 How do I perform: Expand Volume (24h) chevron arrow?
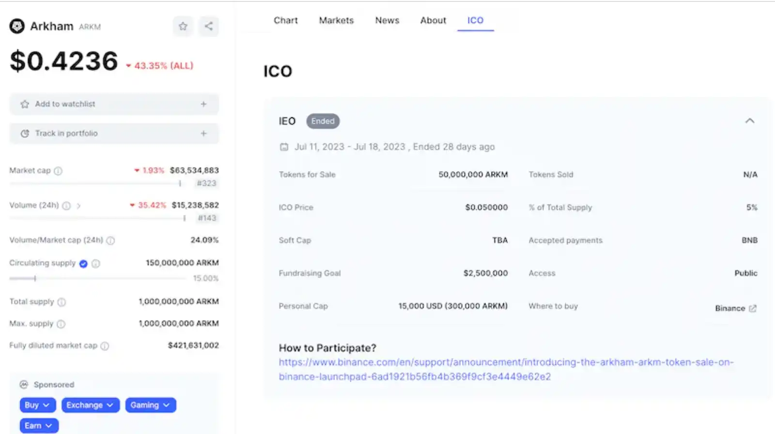(78, 206)
